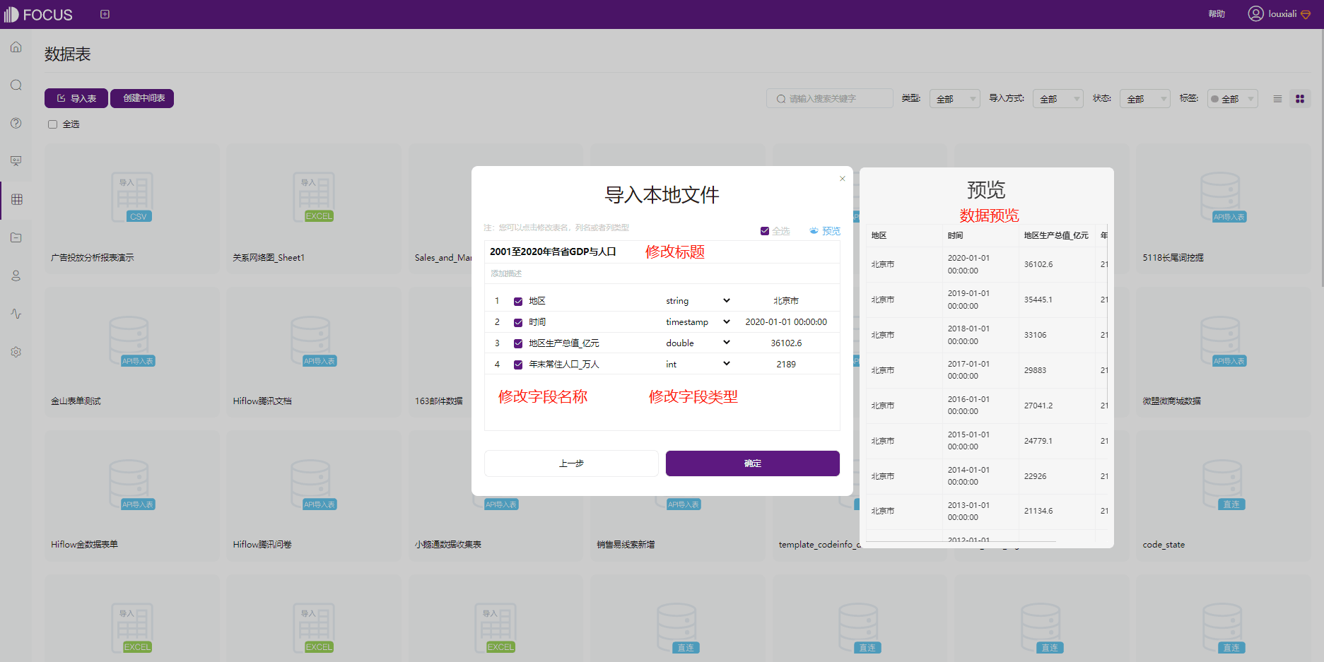
Task: Open the code_state direct-connect table icon
Action: click(1223, 485)
